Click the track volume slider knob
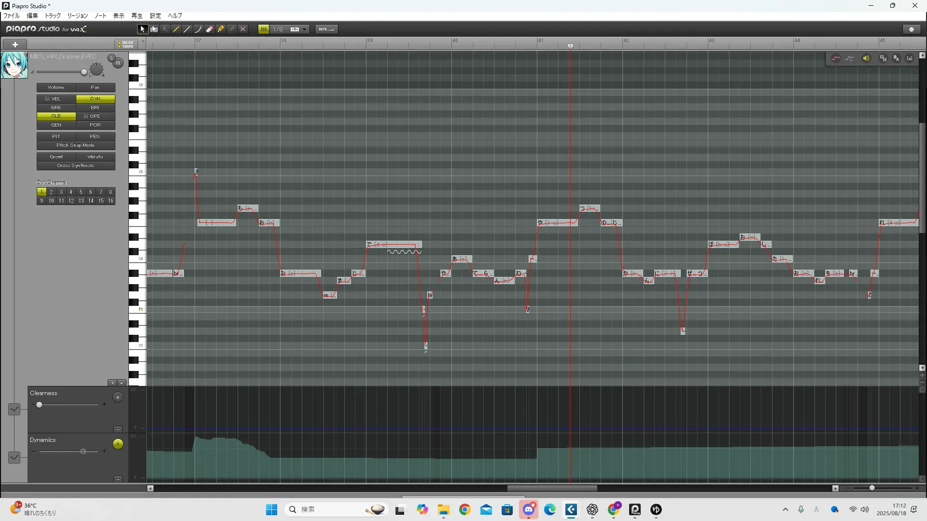 click(84, 72)
